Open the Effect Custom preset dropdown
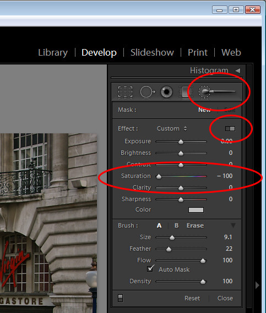Screen dimensions: 266x313 (172, 128)
